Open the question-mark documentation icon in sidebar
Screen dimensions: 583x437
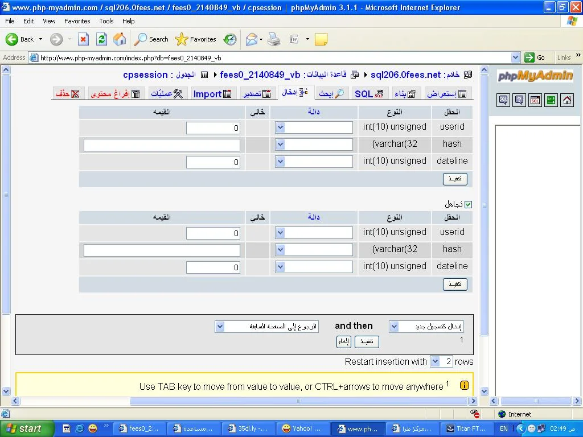[x=519, y=100]
